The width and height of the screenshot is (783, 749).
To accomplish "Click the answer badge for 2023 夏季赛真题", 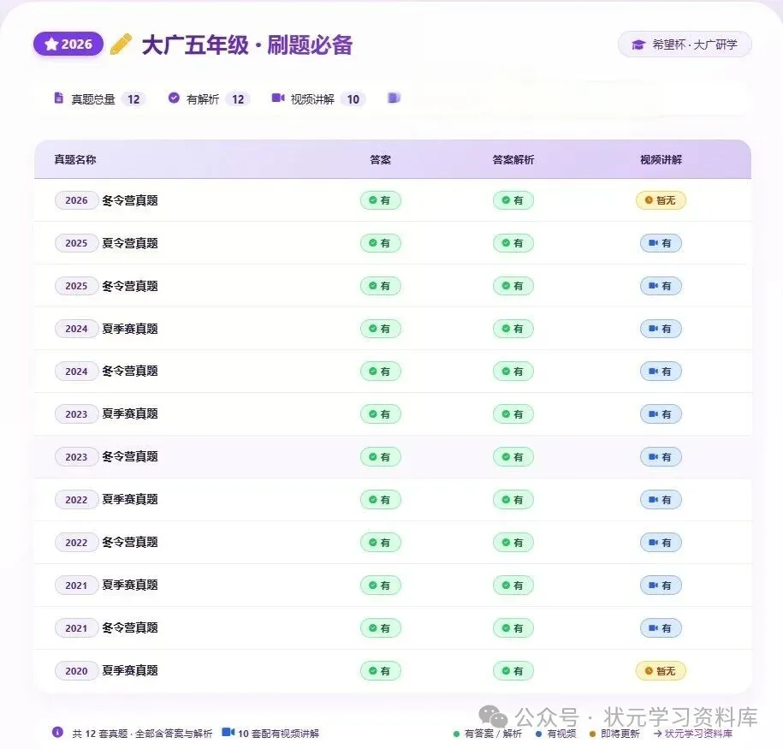I will click(381, 414).
